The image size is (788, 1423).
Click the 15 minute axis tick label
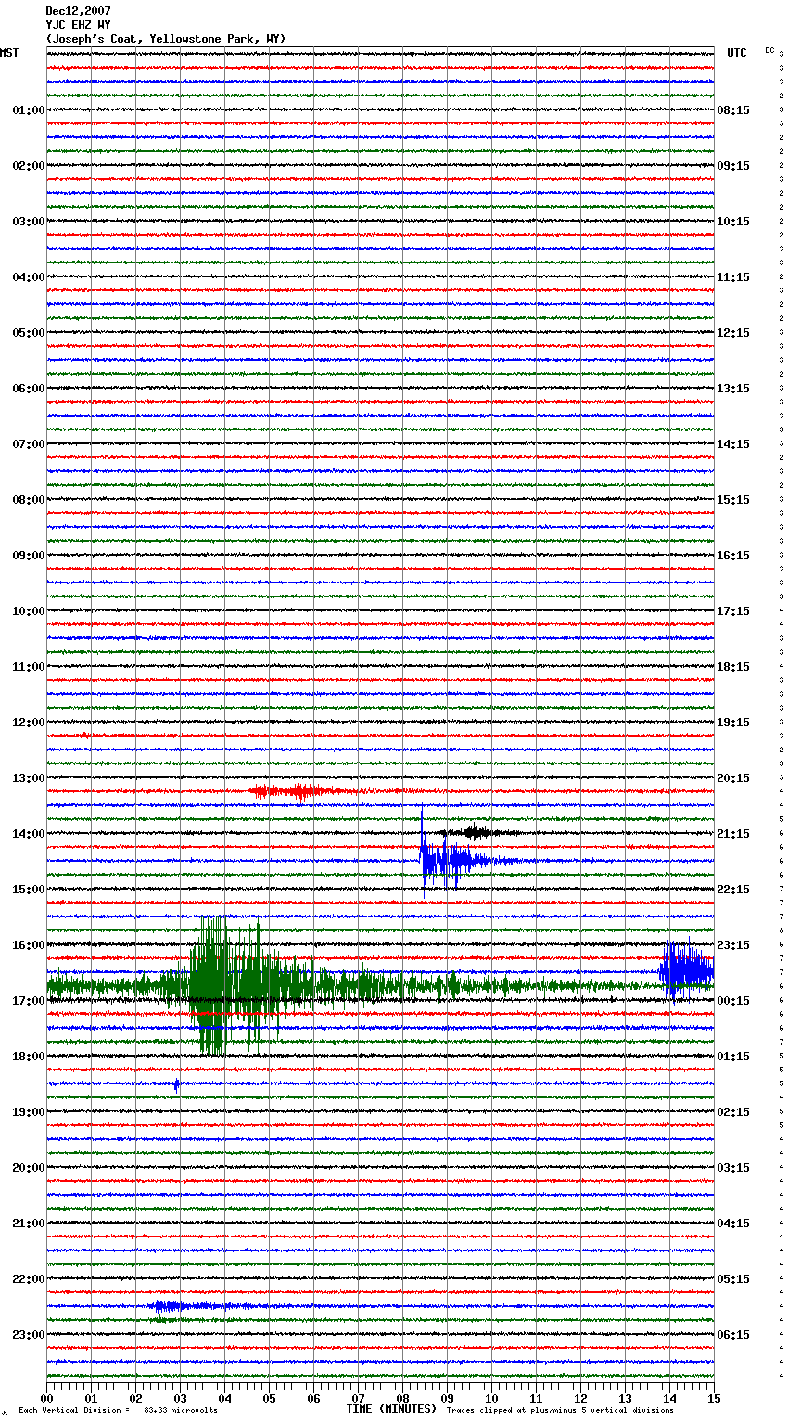pos(714,1398)
